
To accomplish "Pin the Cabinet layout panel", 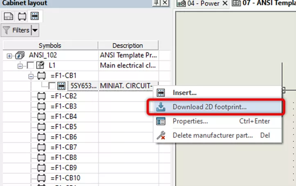I will point(156,3).
